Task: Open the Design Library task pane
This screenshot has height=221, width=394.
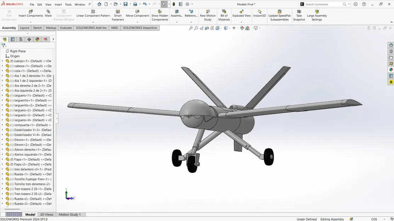Action: [x=391, y=51]
